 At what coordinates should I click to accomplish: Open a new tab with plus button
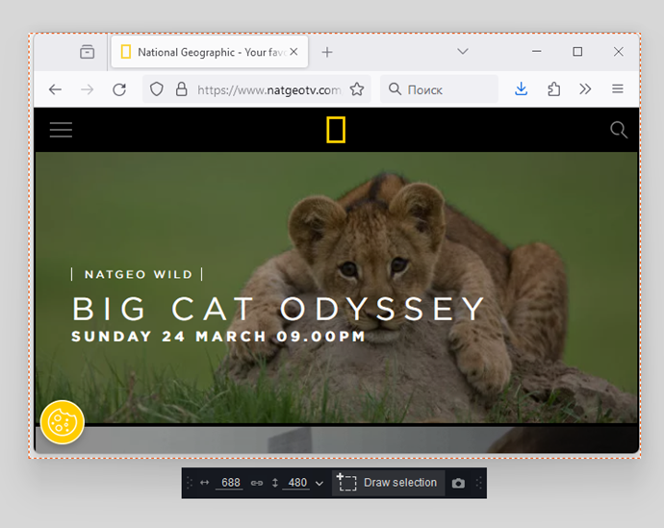coord(327,52)
